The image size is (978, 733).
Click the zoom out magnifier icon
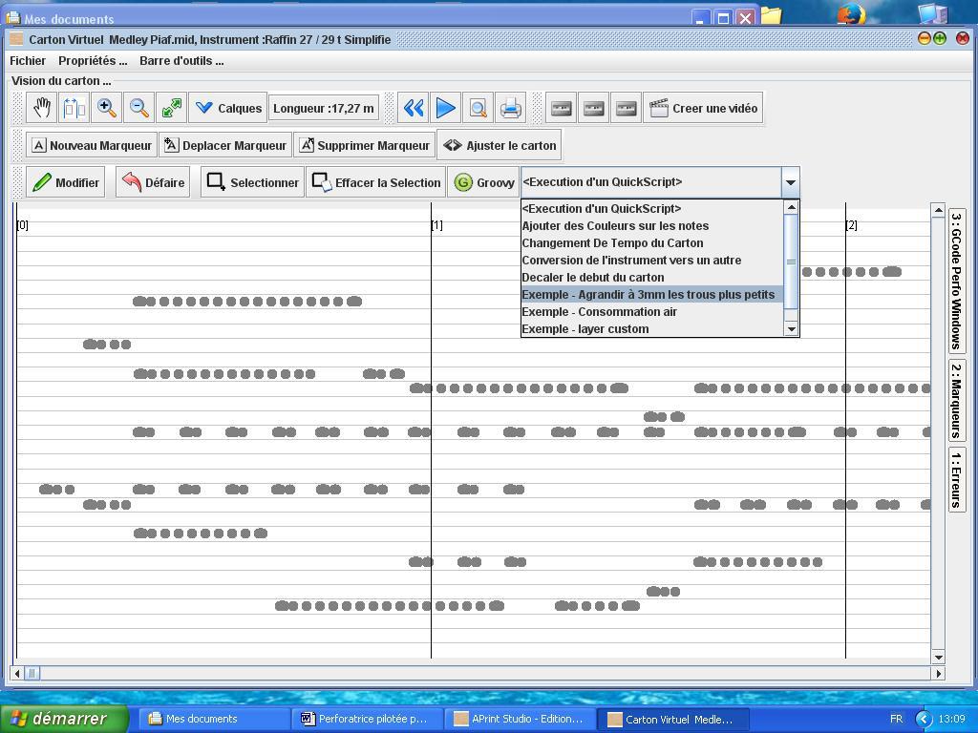pos(138,108)
